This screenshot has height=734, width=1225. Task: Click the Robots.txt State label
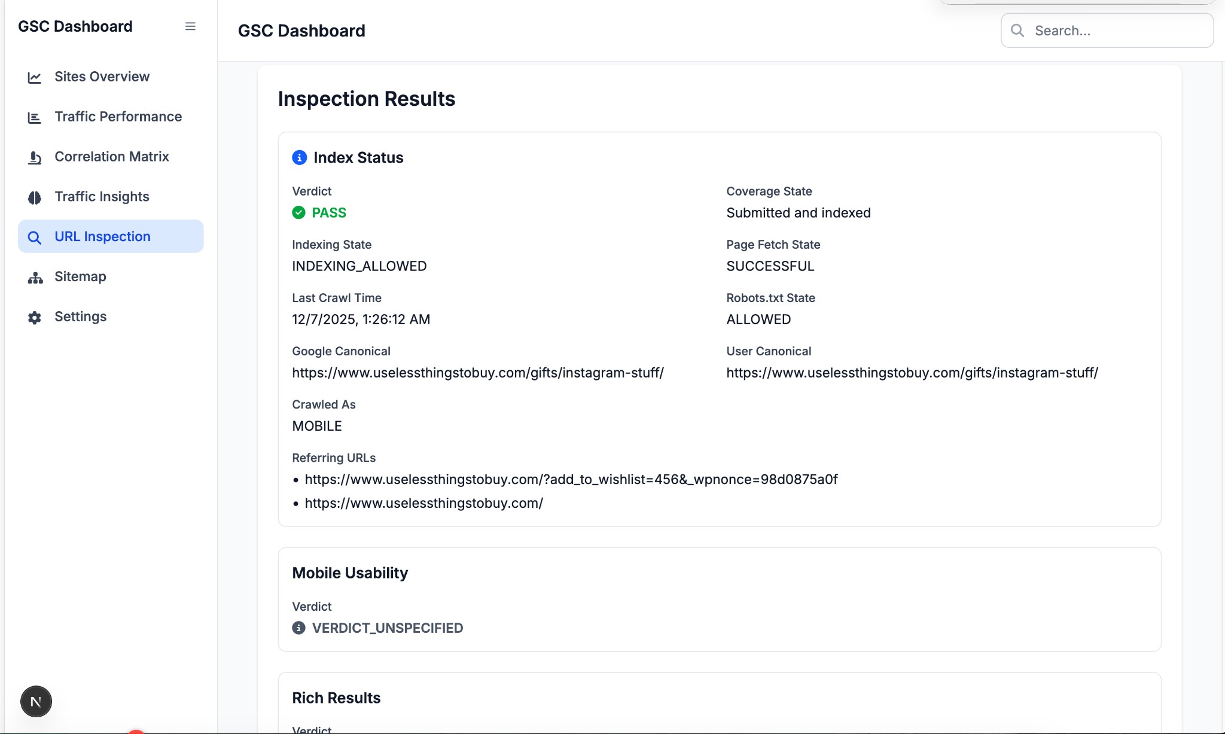pyautogui.click(x=771, y=298)
